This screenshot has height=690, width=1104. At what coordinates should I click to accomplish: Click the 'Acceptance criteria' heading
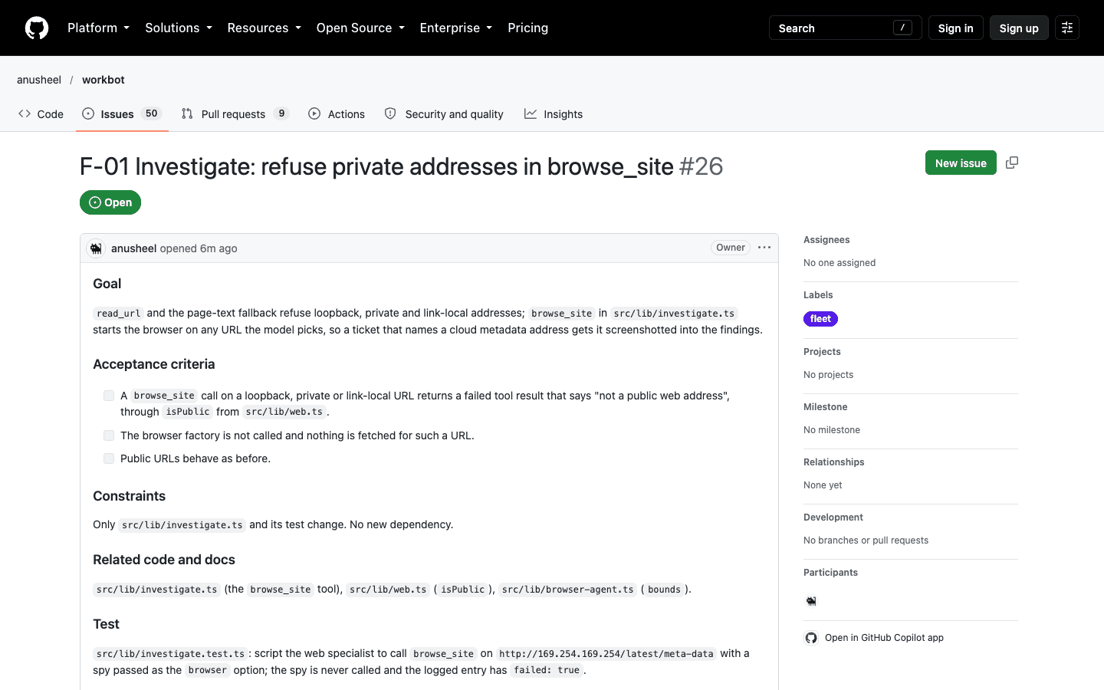[x=154, y=364]
